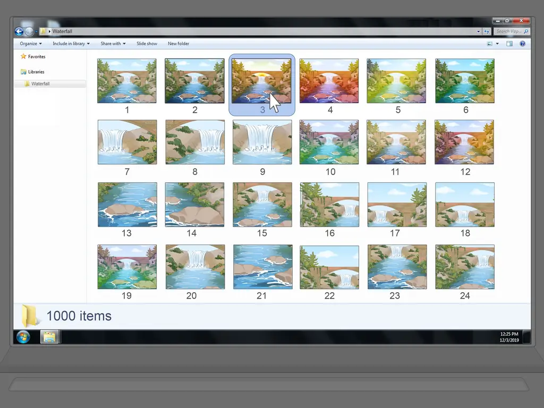Expand the view options dropdown arrow
Image resolution: width=544 pixels, height=408 pixels.
point(497,44)
